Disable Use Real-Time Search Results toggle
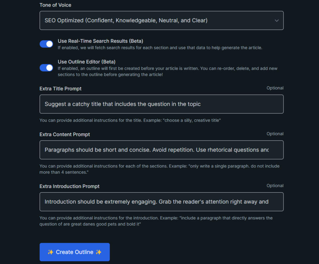319x264 pixels. (46, 44)
